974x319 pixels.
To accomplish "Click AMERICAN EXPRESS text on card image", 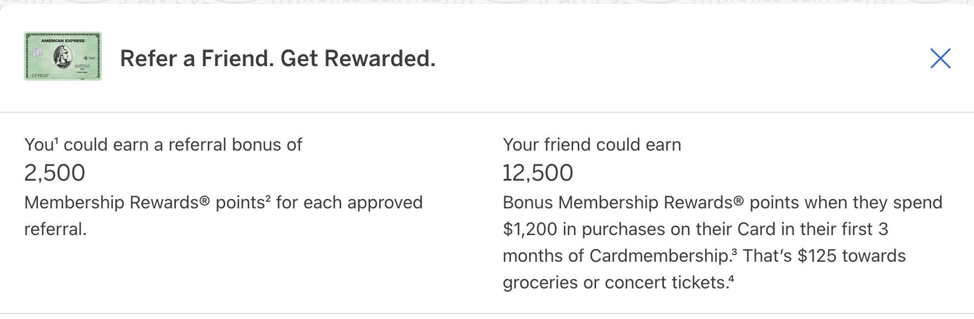I will [x=63, y=41].
